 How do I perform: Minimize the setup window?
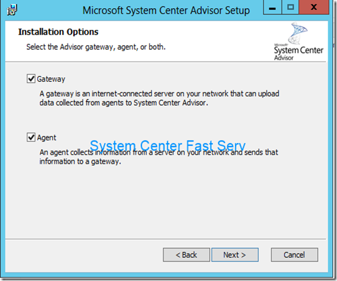coord(272,7)
